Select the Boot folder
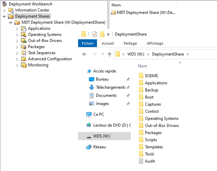Screen dimensions: 217x171 pyautogui.click(x=146, y=97)
